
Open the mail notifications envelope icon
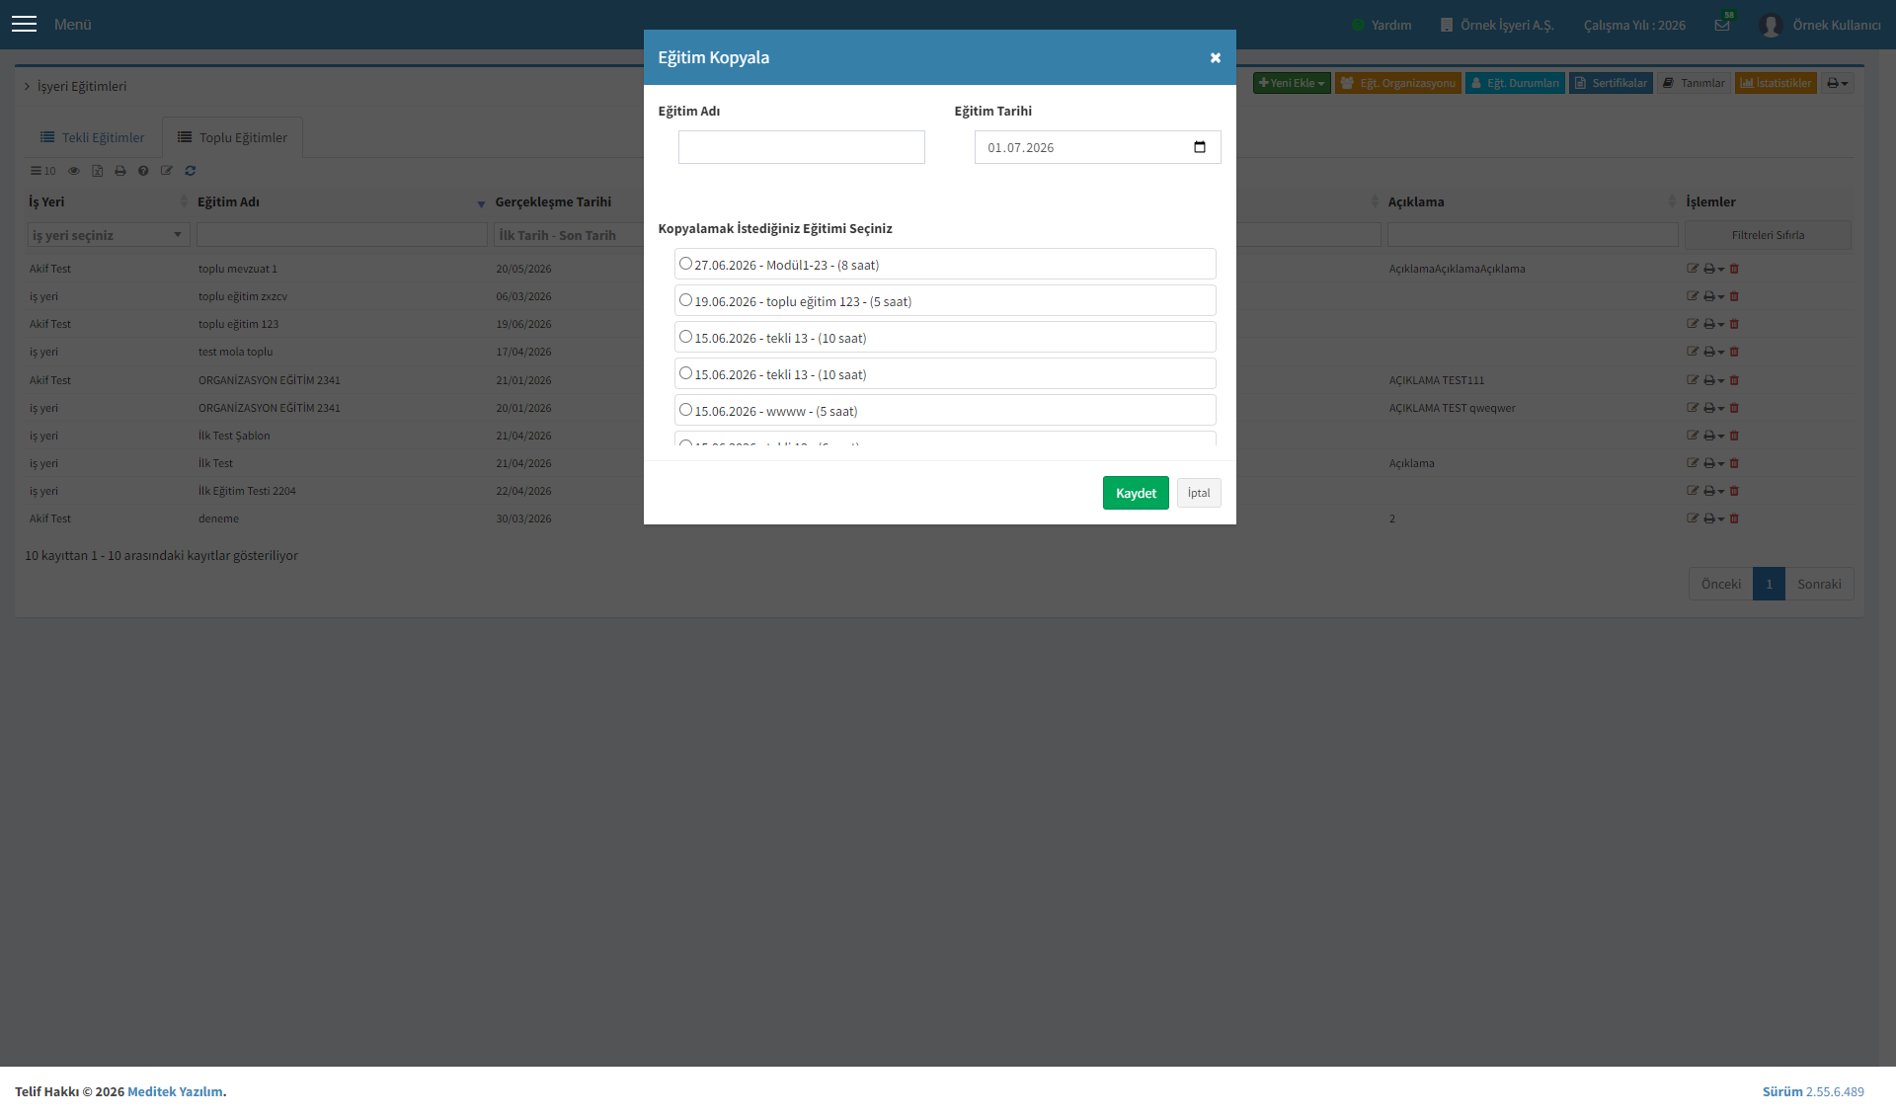(1722, 25)
